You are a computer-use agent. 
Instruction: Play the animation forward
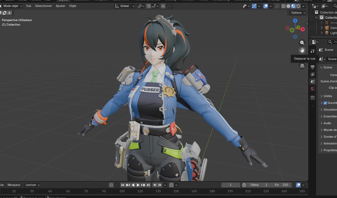(138, 185)
